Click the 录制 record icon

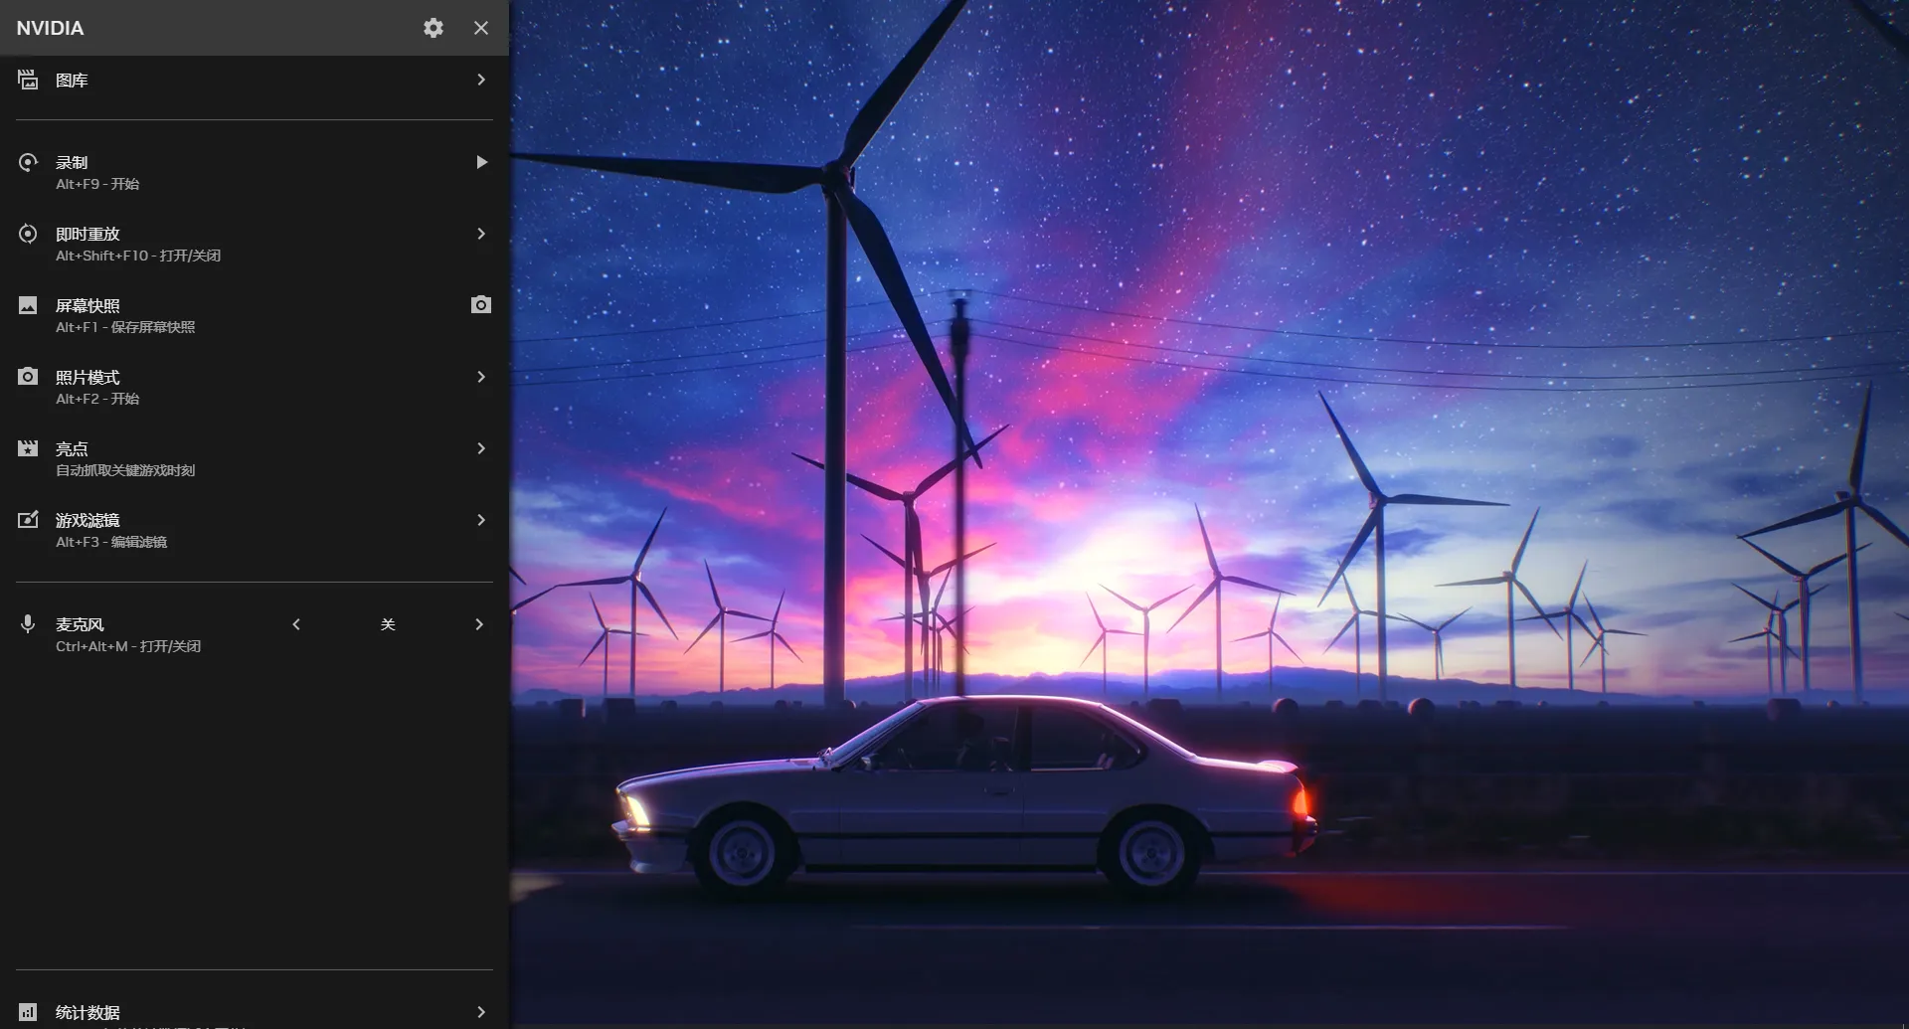28,162
